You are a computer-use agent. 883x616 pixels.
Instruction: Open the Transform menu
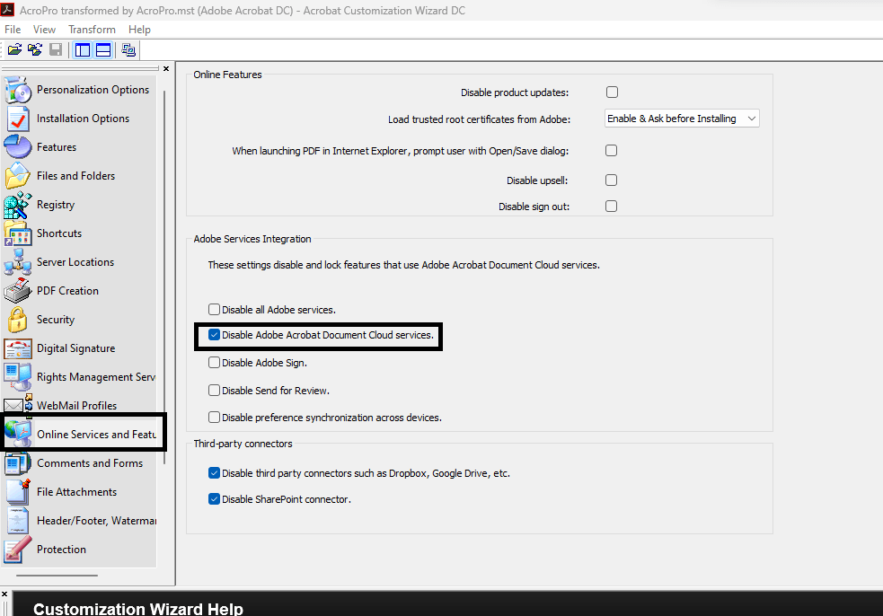click(91, 29)
